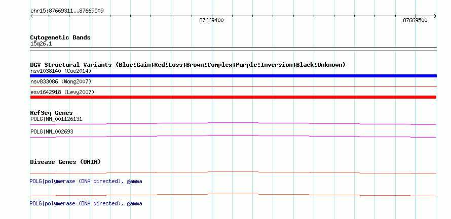Viewport: 451px width, 219px height.
Task: Open first POLG polymerase gamma OMIM link
Action: [86, 182]
